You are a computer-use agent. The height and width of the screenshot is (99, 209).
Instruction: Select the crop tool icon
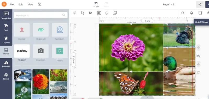tap(83, 13)
